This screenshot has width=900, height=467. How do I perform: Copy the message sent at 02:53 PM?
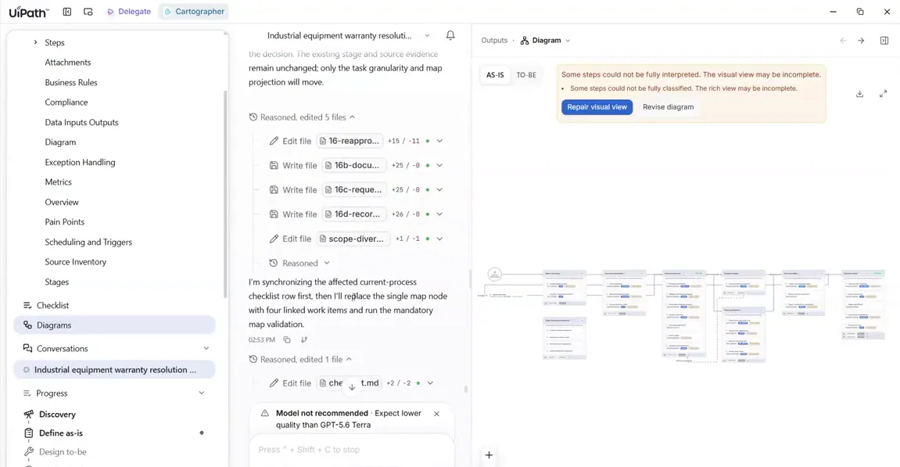click(287, 340)
